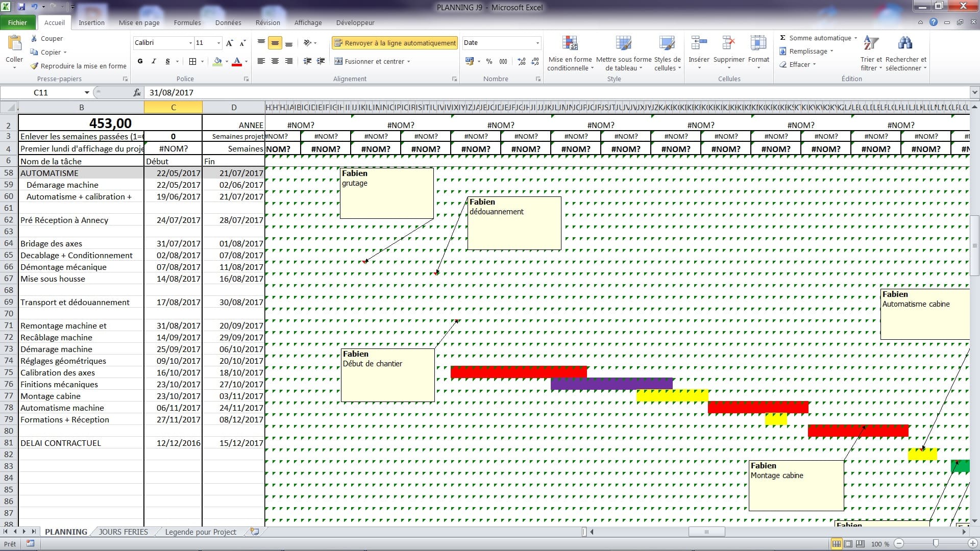Viewport: 980px width, 551px height.
Task: Toggle bold G formatting
Action: [x=140, y=61]
